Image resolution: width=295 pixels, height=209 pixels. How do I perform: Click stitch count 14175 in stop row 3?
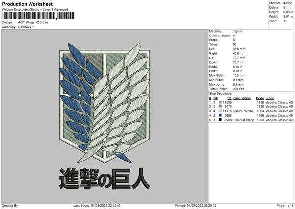click(227, 111)
